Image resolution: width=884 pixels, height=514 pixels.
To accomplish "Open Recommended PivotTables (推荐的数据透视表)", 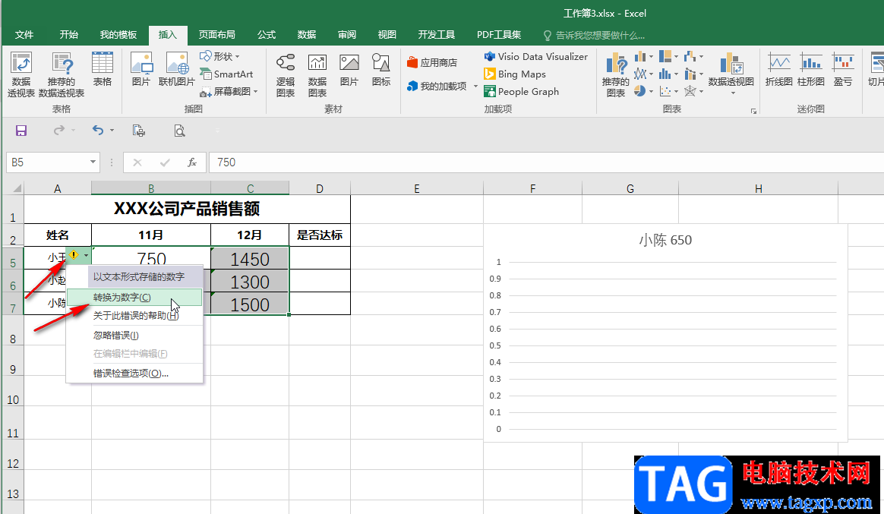I will point(62,75).
